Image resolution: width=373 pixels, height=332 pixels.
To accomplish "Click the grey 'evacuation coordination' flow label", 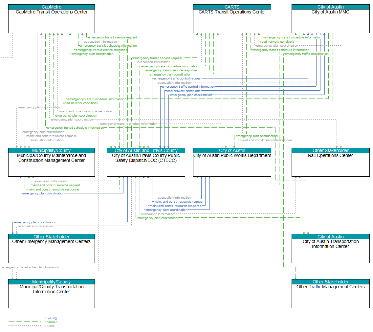I will click(x=35, y=226).
